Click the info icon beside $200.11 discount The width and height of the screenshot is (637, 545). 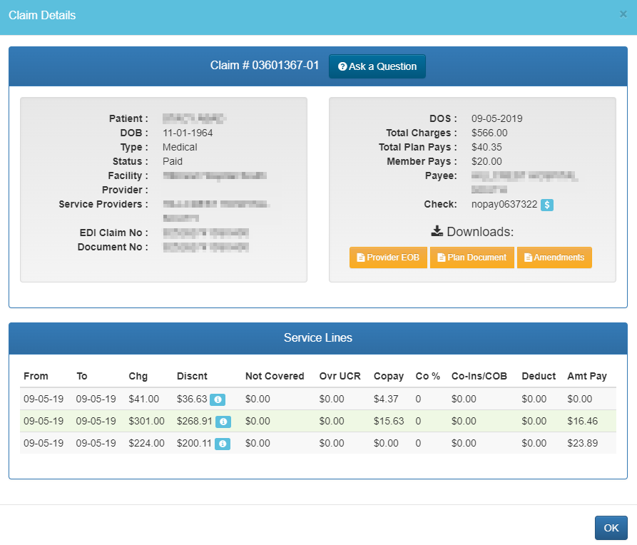(223, 444)
